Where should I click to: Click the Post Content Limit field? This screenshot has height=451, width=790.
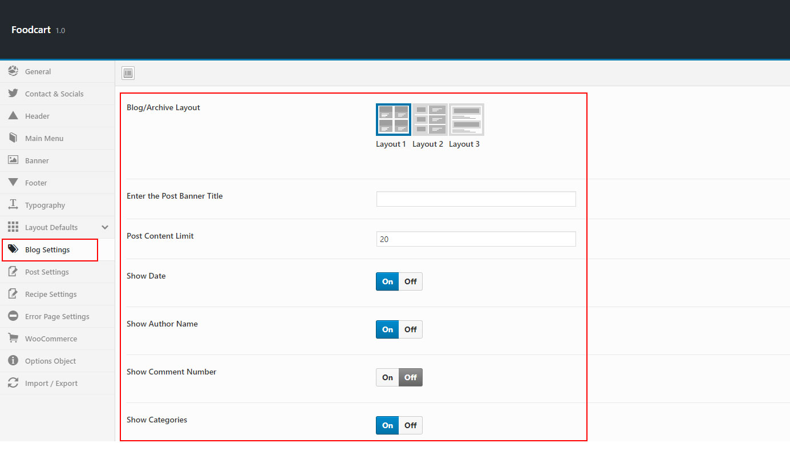(476, 239)
